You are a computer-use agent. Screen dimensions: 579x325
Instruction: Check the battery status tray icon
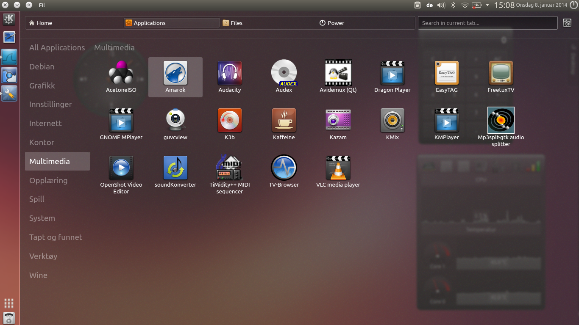(x=477, y=5)
